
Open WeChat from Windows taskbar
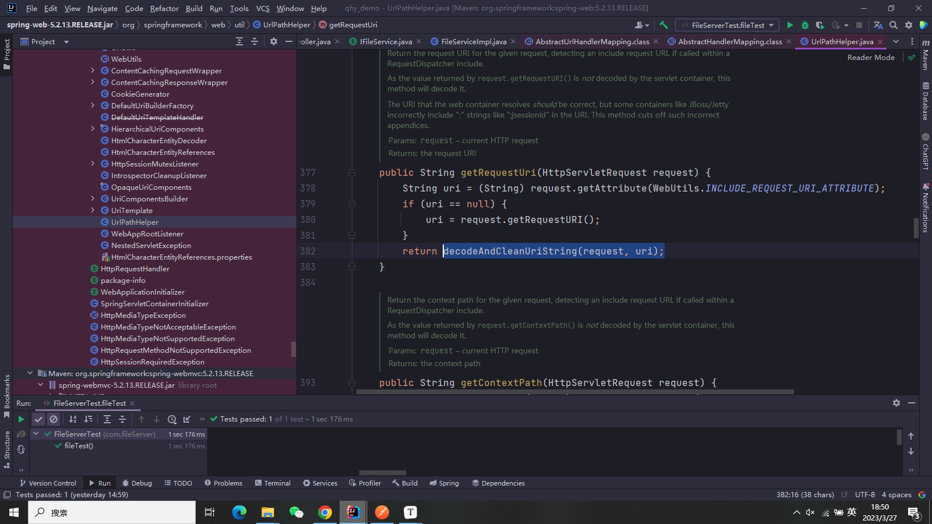(x=296, y=512)
